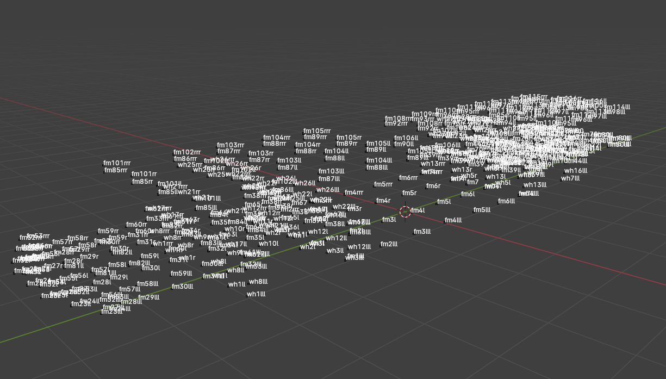Select the empty labeled fm88ll
666x379 pixels.
pos(335,158)
